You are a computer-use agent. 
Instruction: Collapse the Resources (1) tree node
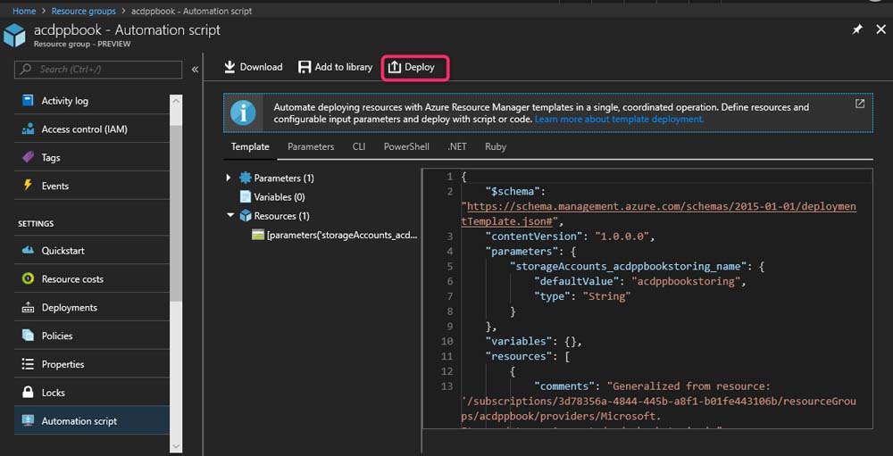(230, 216)
